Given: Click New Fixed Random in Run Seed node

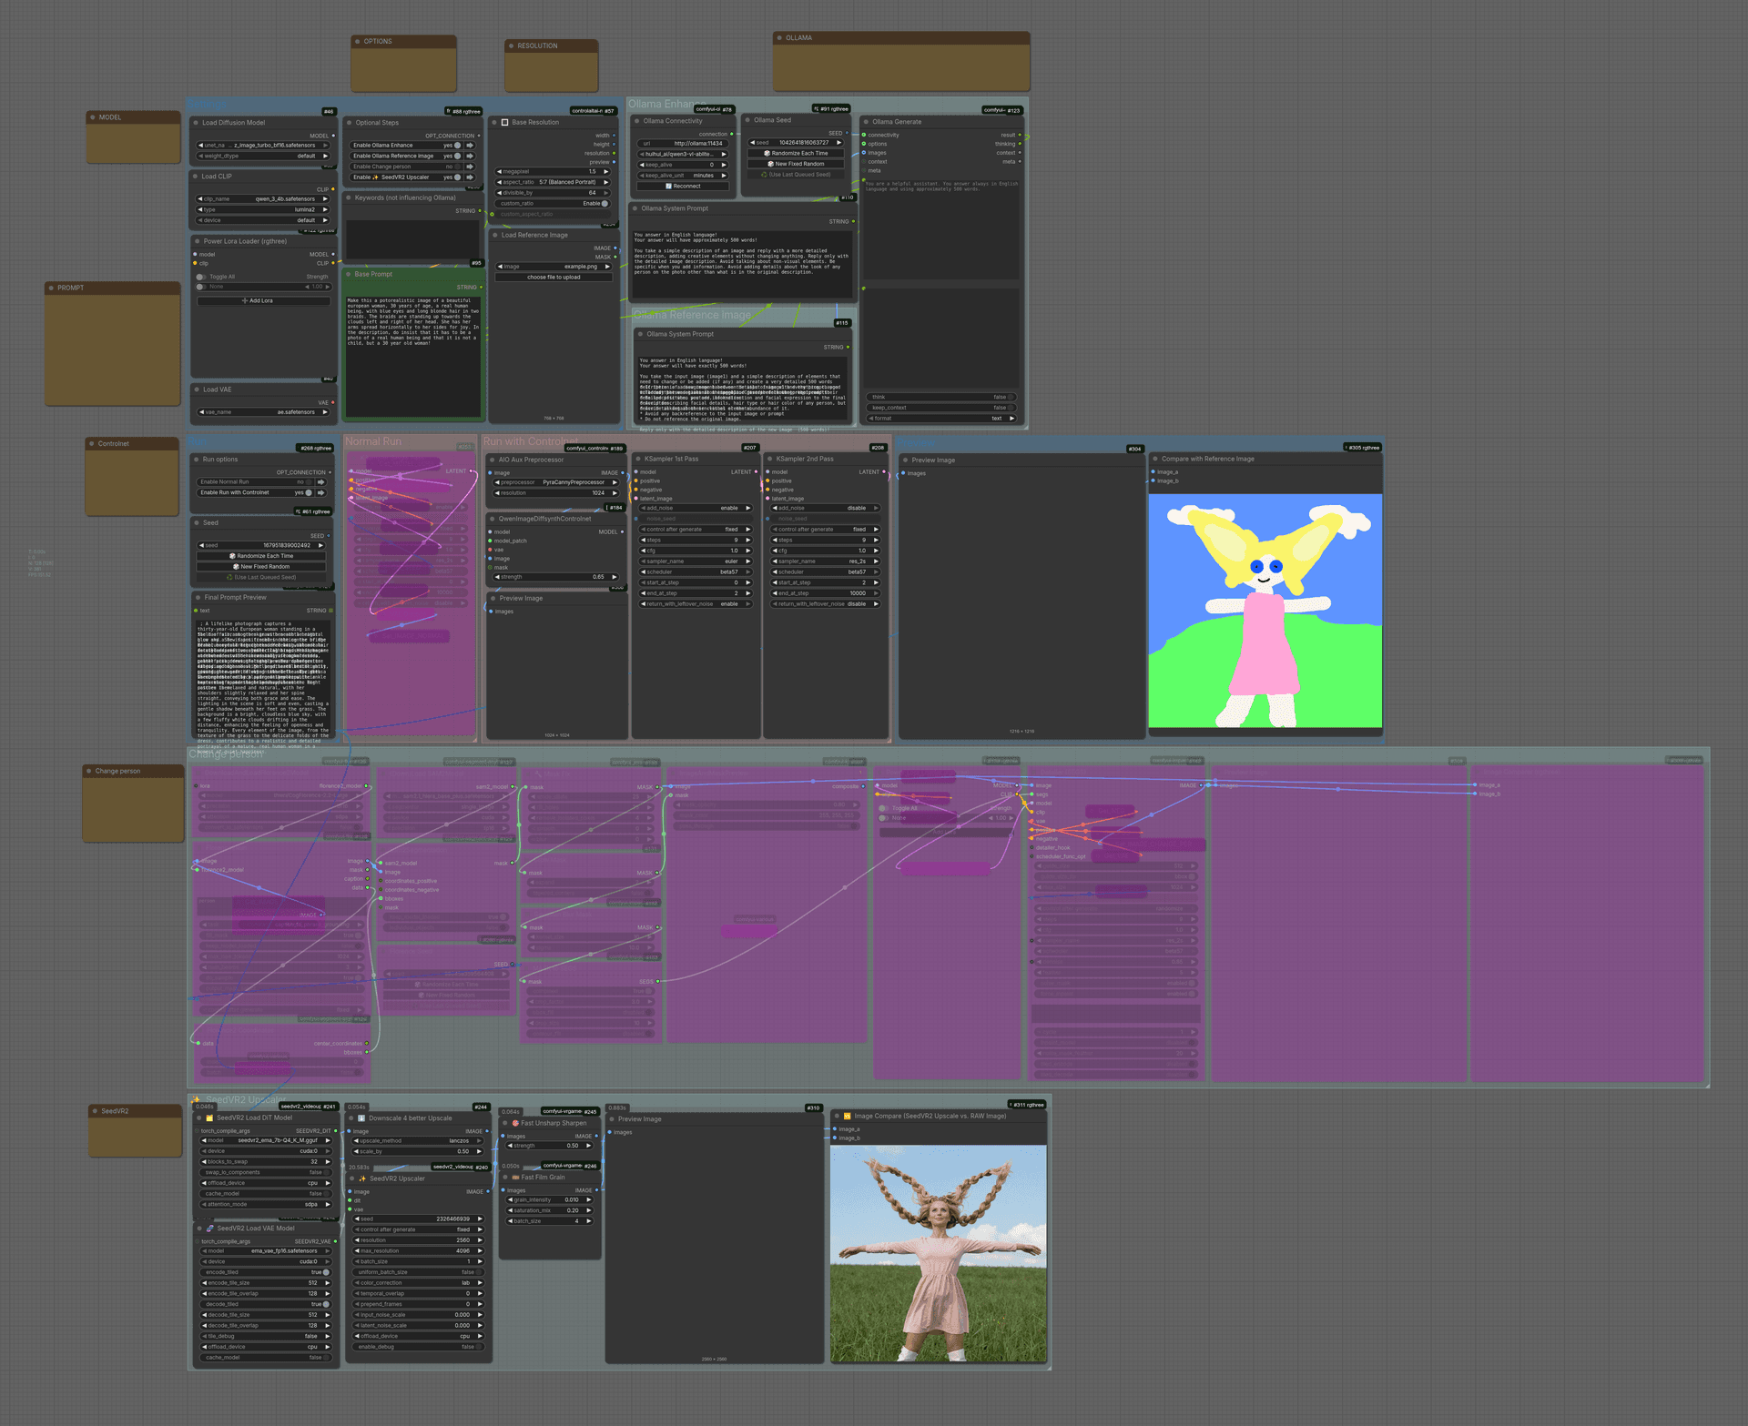Looking at the screenshot, I should pyautogui.click(x=262, y=567).
